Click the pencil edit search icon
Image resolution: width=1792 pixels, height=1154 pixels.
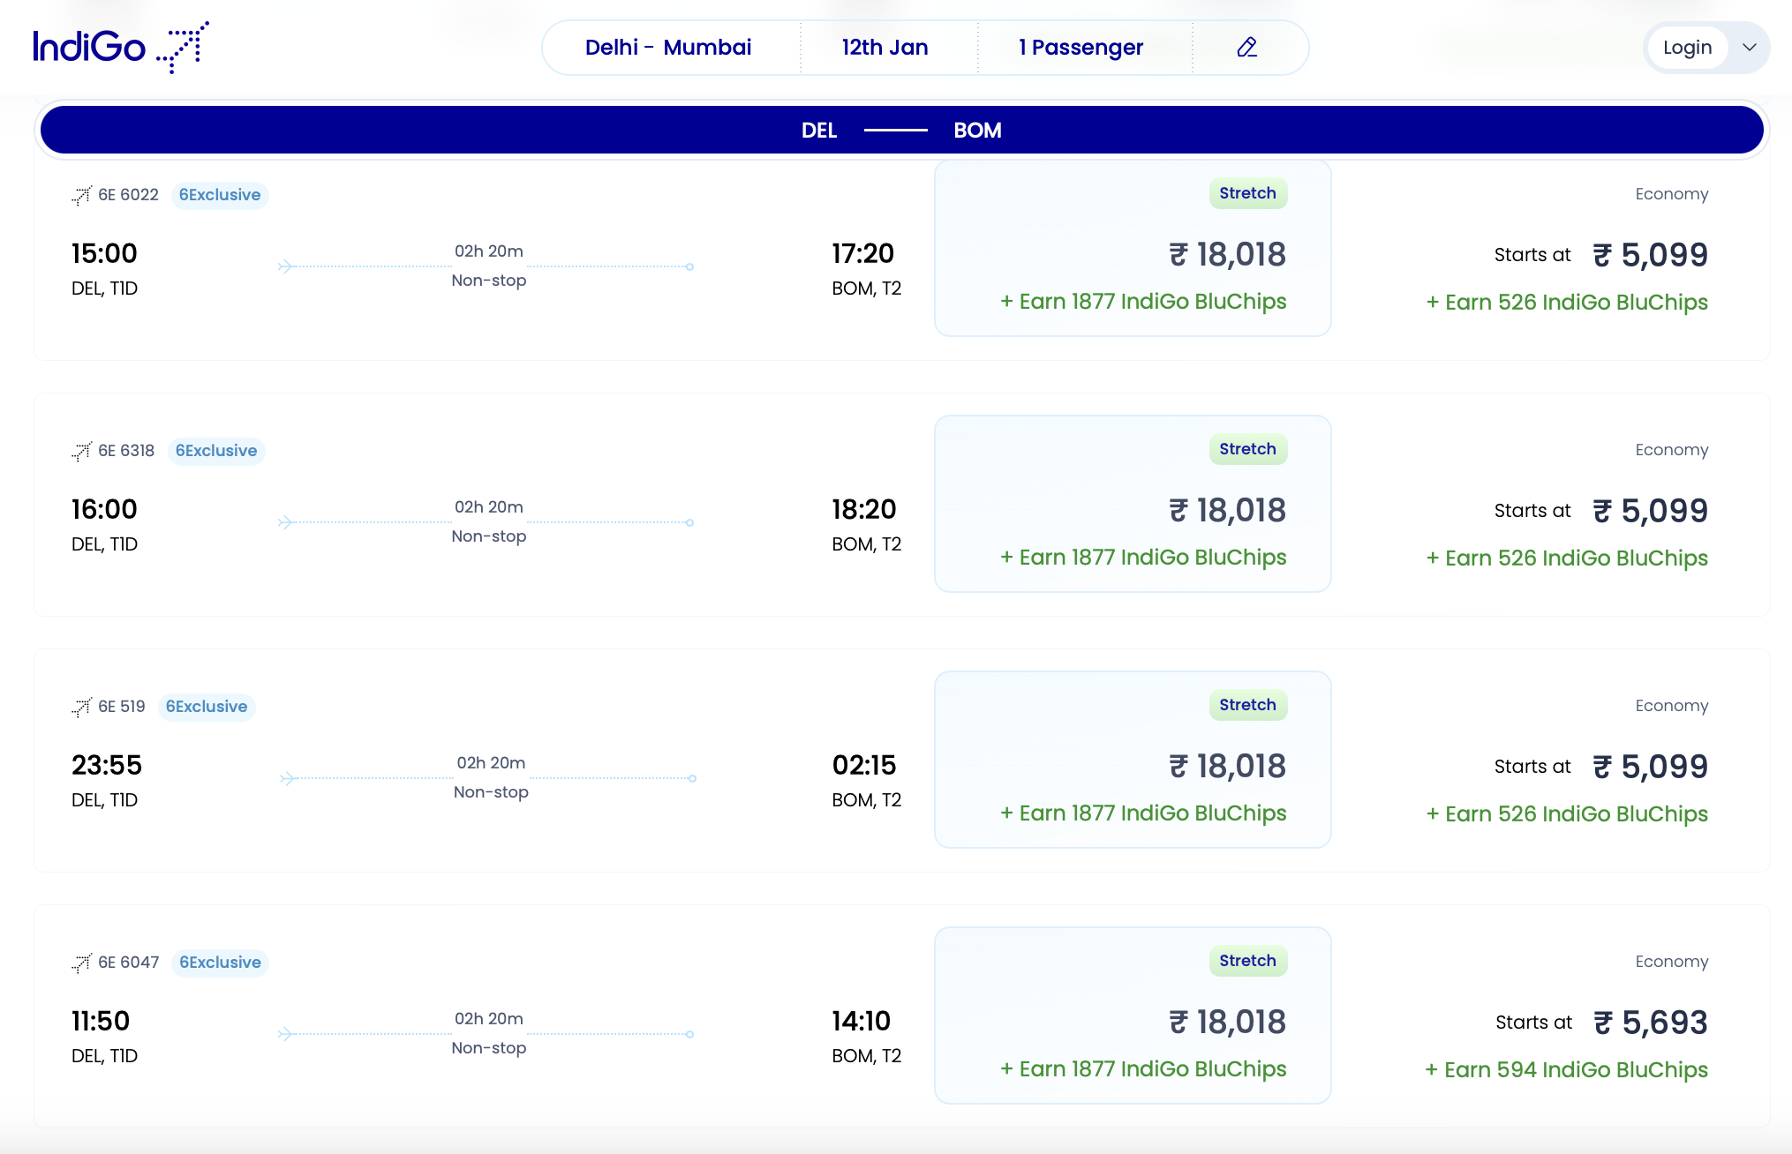1247,47
